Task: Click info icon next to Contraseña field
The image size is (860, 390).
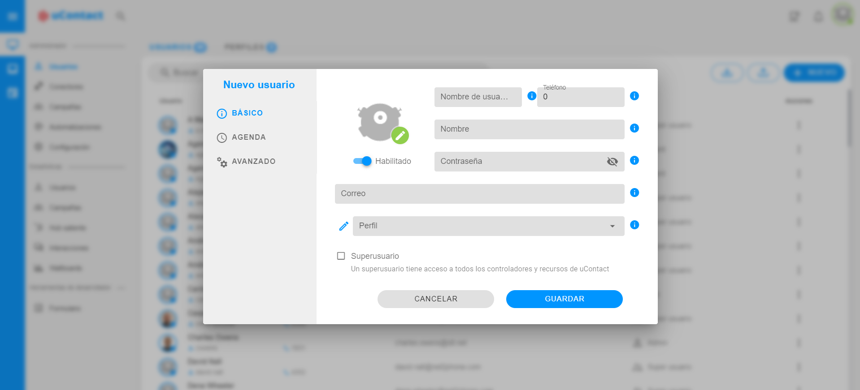Action: click(x=634, y=160)
